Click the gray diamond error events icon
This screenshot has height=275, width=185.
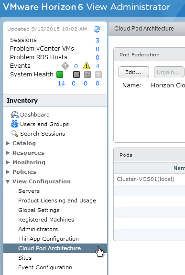click(x=65, y=66)
